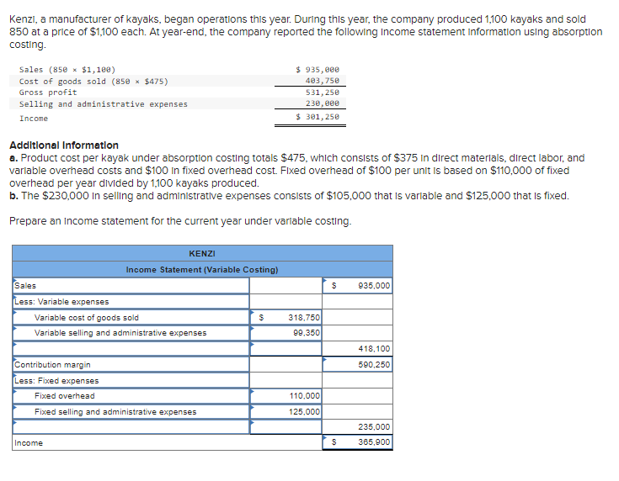619x481 pixels.
Task: Select the Income label in the Kenzi table
Action: pyautogui.click(x=29, y=443)
